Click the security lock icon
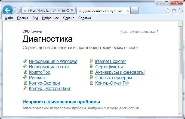Image resolution: width=185 pixels, height=119 pixels. click(x=63, y=10)
